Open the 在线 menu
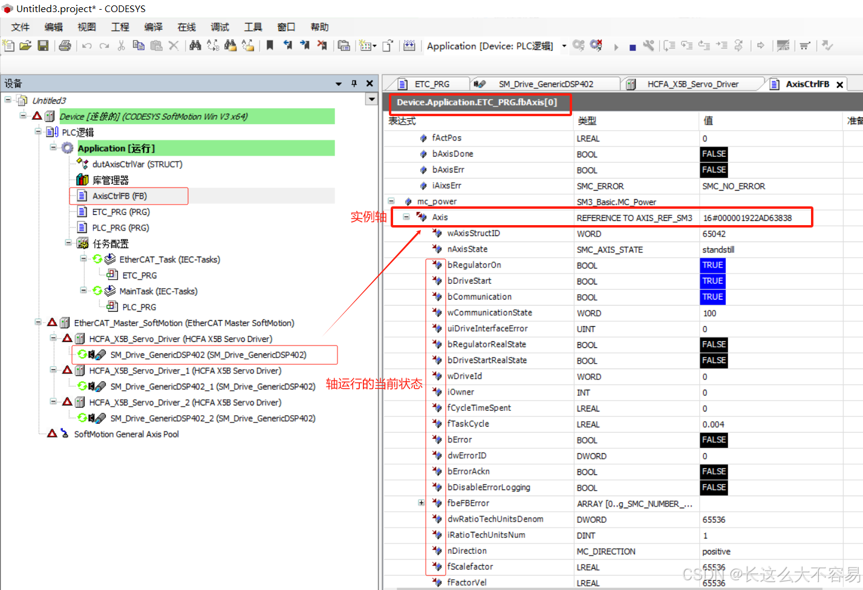The image size is (863, 590). 187,27
